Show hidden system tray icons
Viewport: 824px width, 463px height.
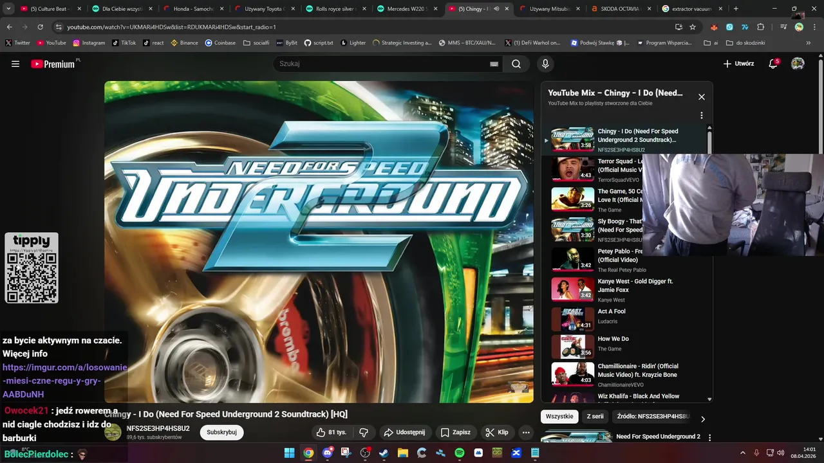(x=743, y=453)
